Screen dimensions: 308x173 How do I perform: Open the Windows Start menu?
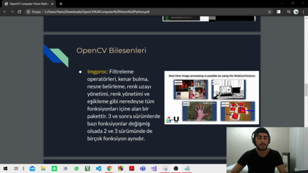(x=5, y=169)
